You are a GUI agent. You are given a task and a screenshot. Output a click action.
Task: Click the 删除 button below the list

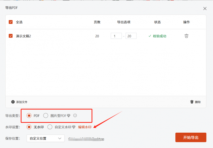coord(195,102)
